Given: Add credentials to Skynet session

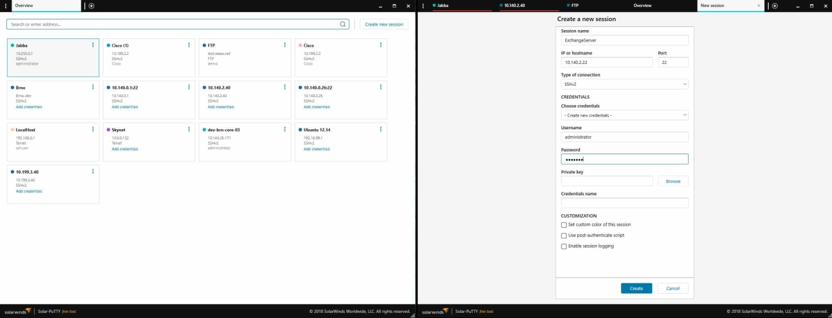Looking at the screenshot, I should pyautogui.click(x=125, y=149).
